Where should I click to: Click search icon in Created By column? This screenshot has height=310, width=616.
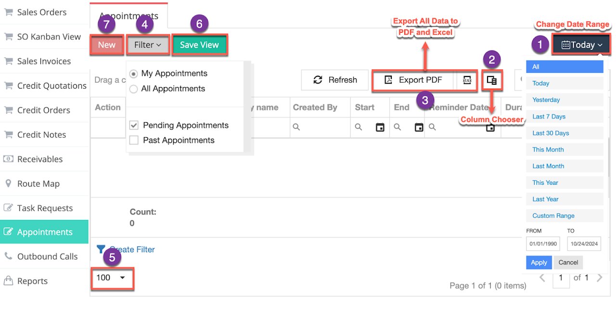297,128
